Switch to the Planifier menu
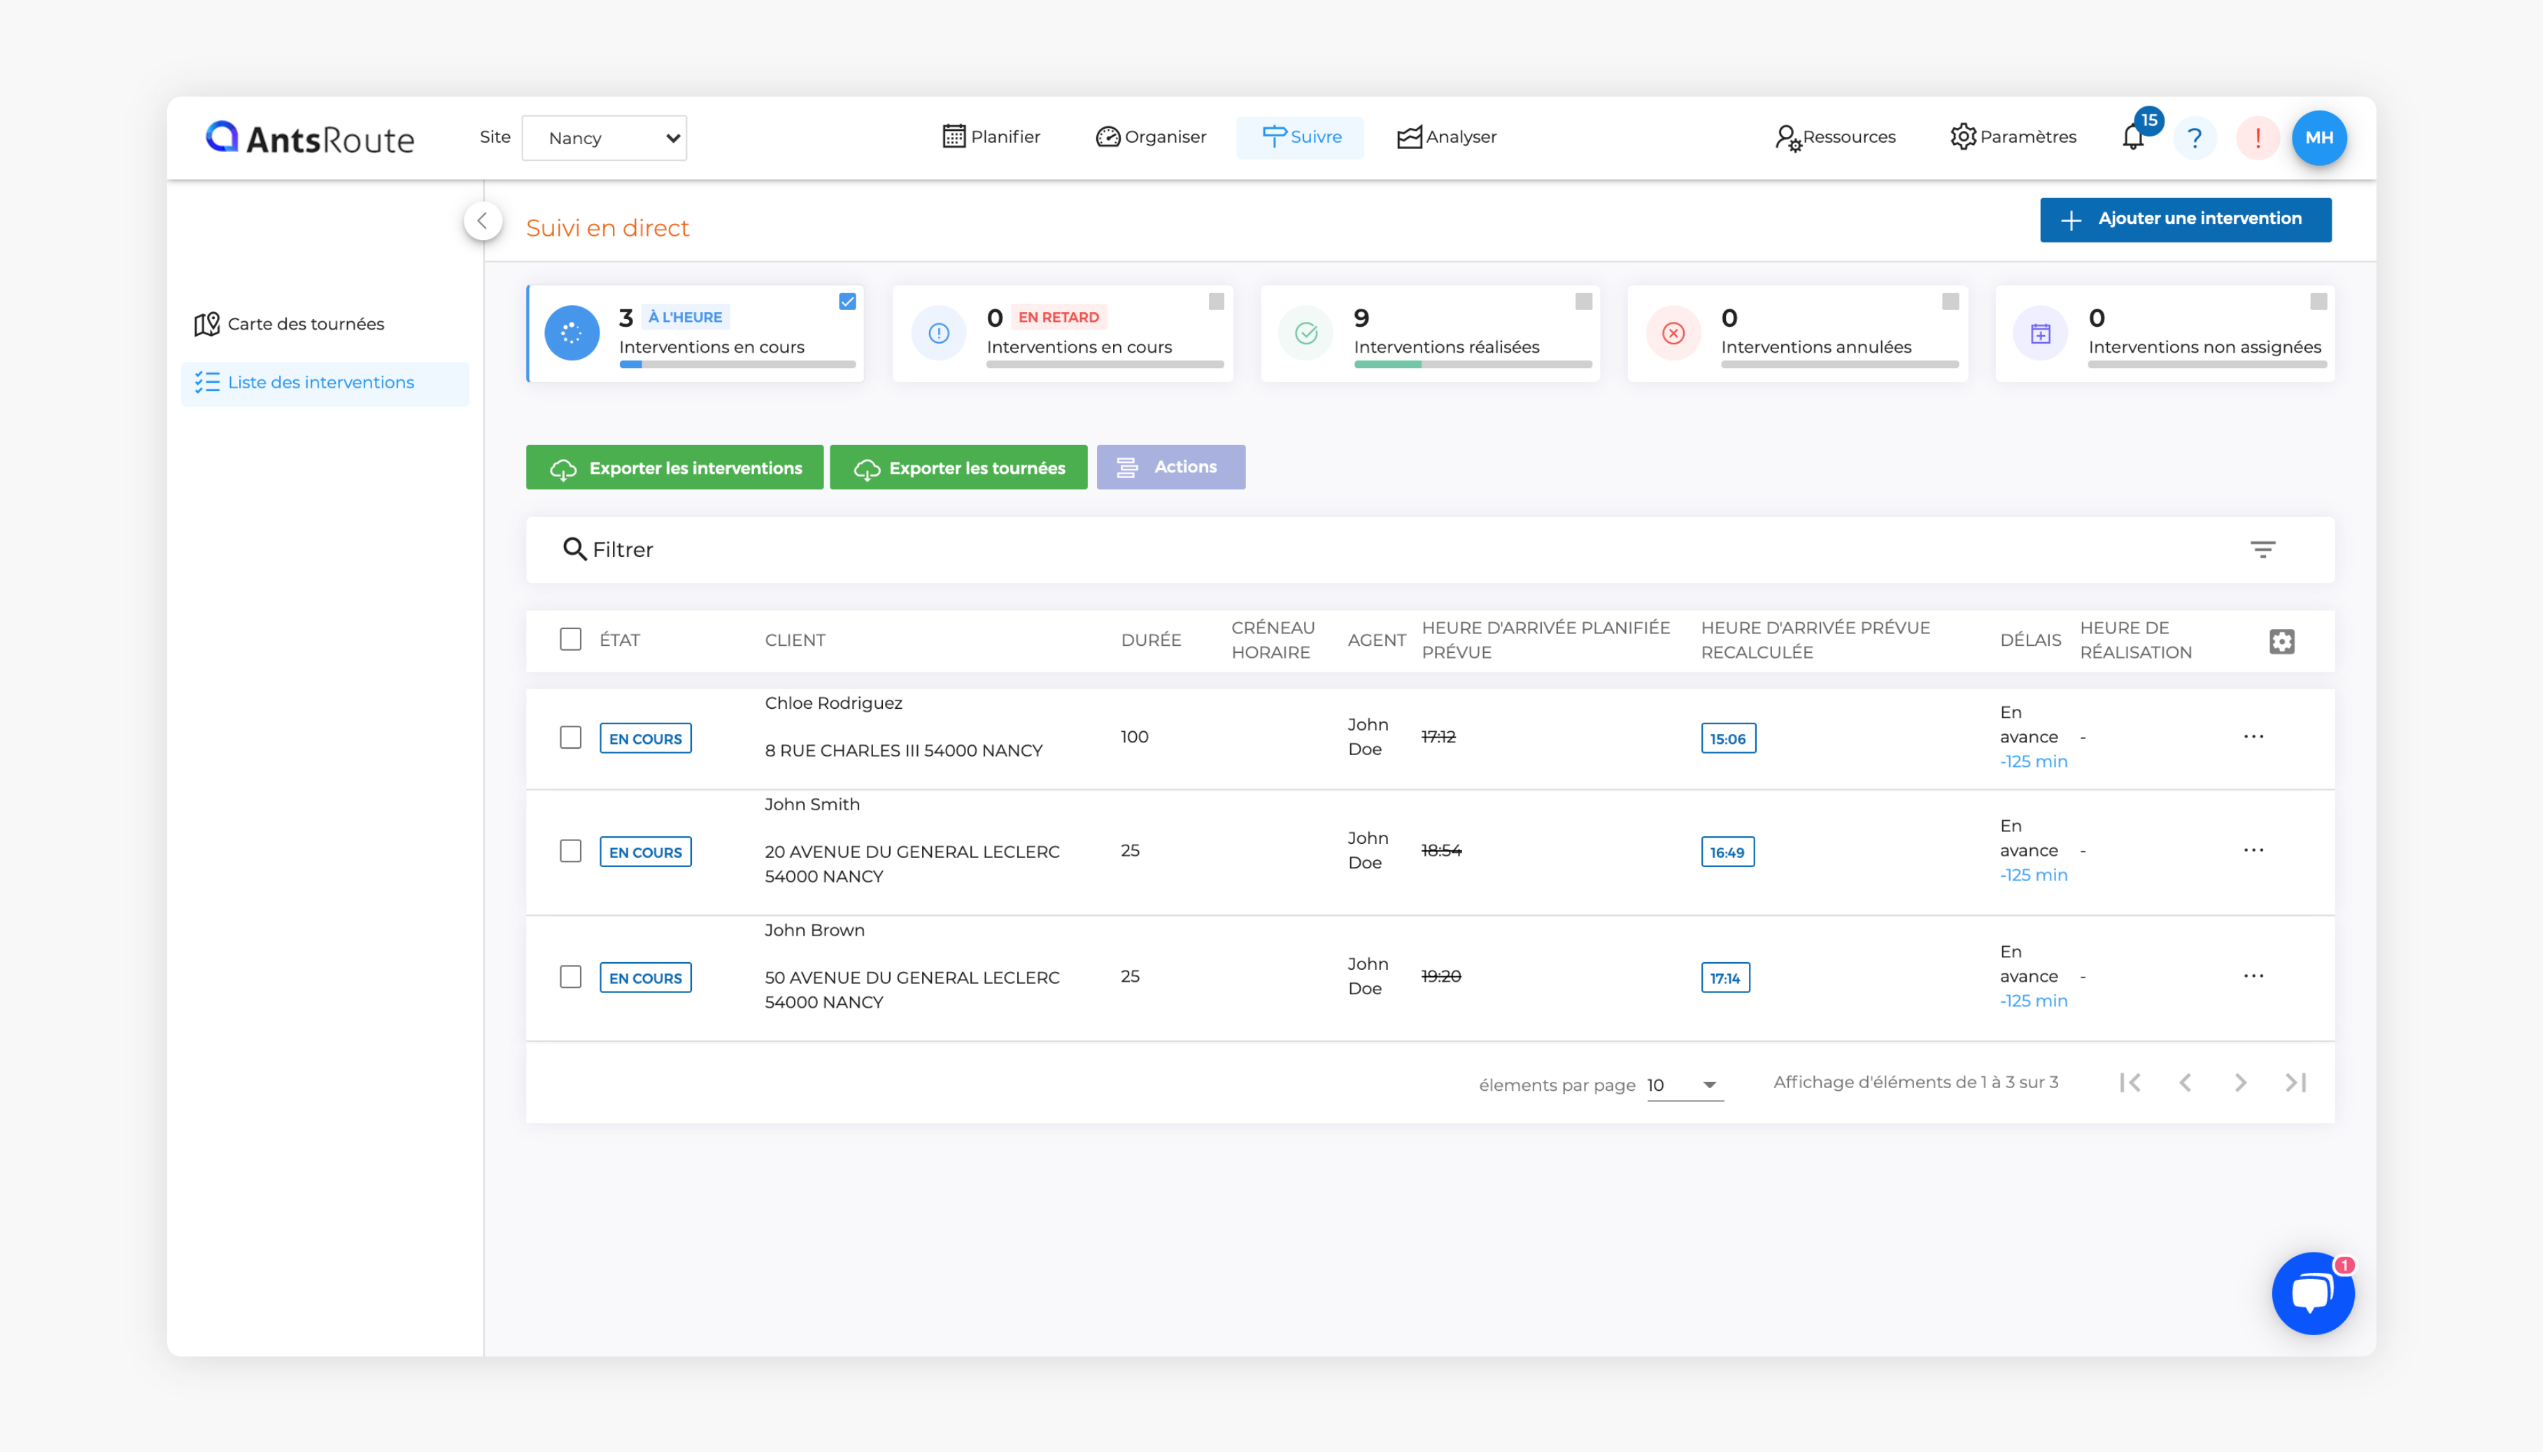 click(991, 136)
